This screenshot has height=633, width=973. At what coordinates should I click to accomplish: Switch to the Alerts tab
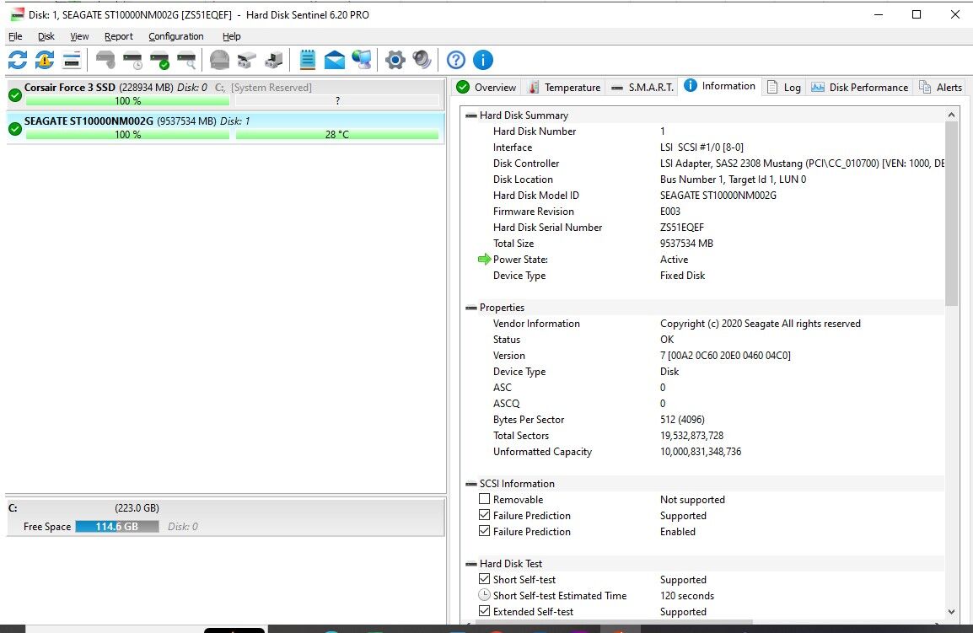[x=941, y=88]
